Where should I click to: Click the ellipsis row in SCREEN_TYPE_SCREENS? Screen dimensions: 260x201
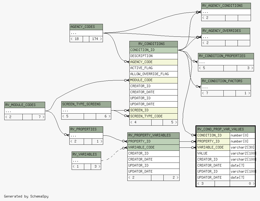click(86, 110)
